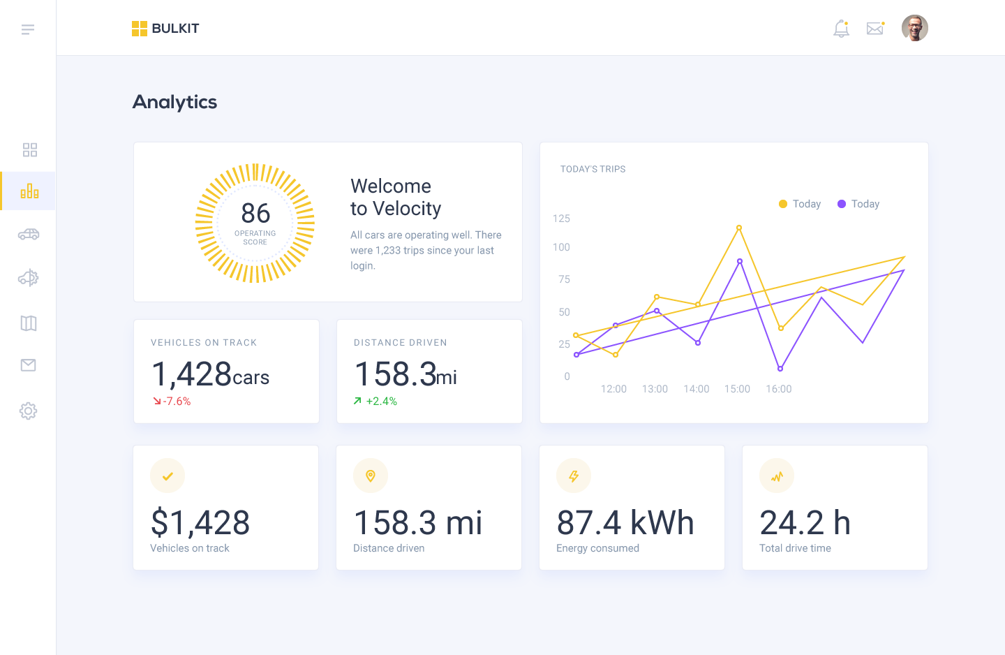The width and height of the screenshot is (1005, 655).
Task: Click the Bulkit logo
Action: pyautogui.click(x=166, y=29)
